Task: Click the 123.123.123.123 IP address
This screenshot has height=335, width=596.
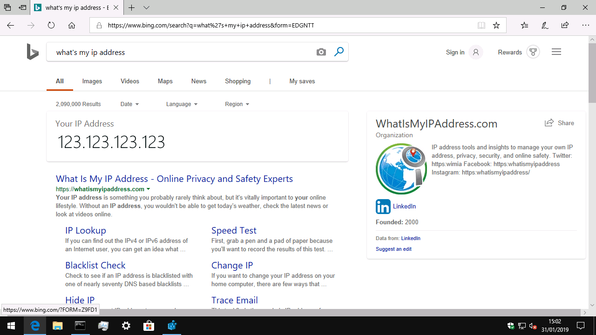Action: pos(111,142)
